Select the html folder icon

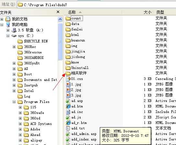click(68, 35)
